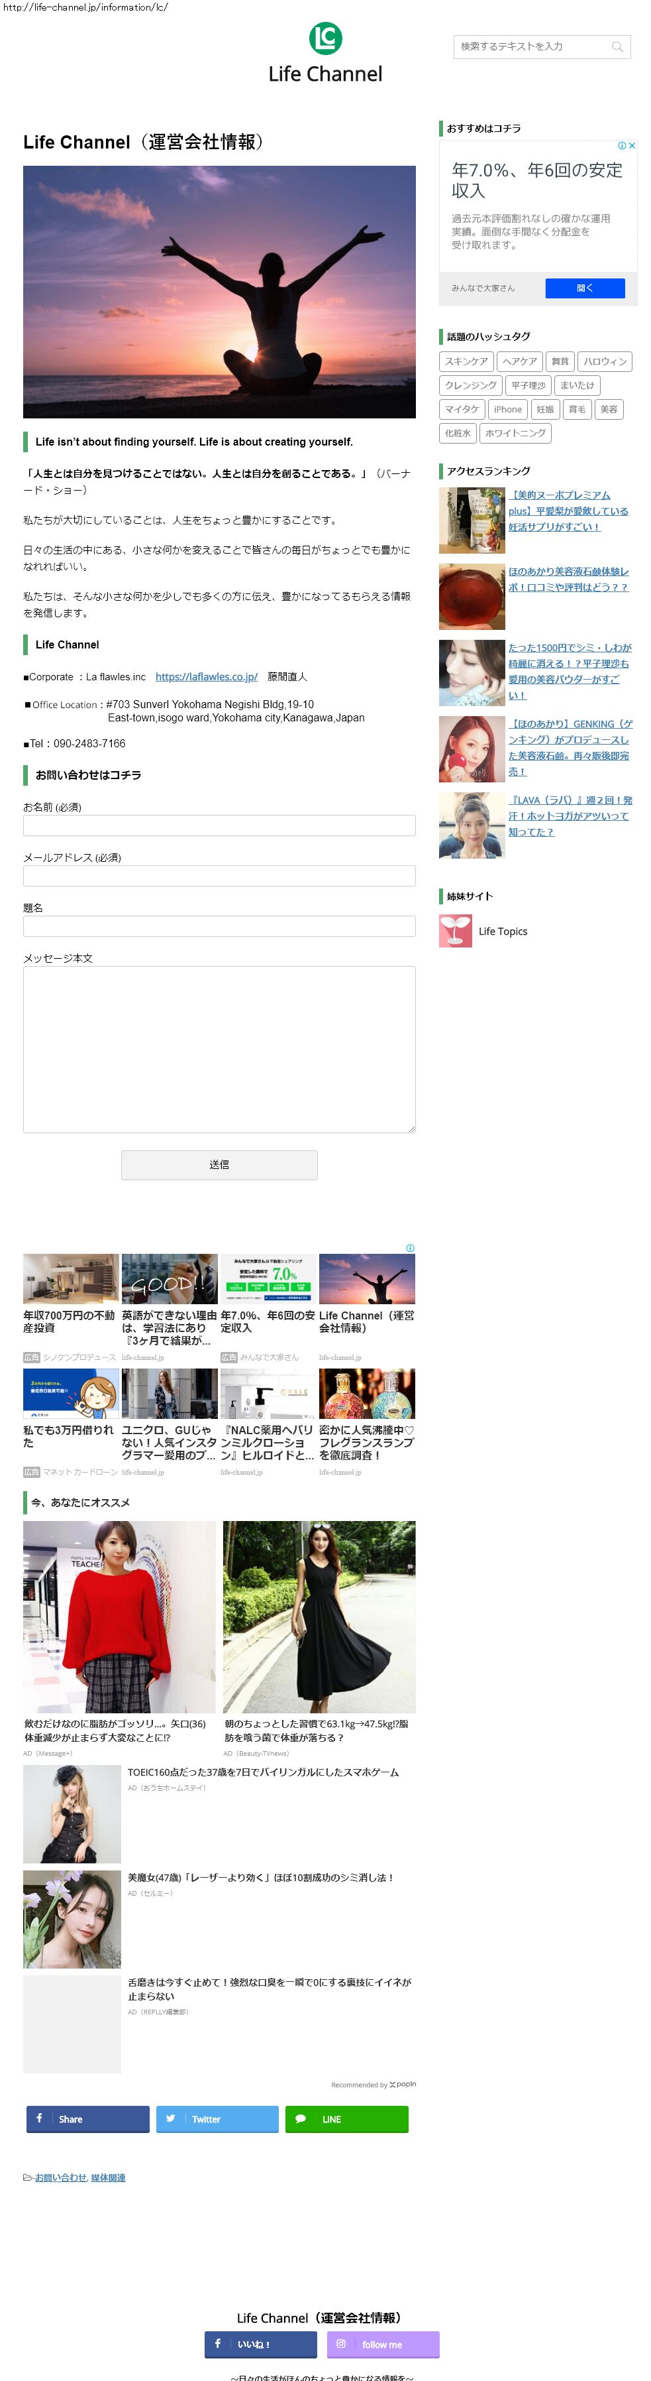
Task: Click the Instagram icon on follow me
Action: (341, 2343)
